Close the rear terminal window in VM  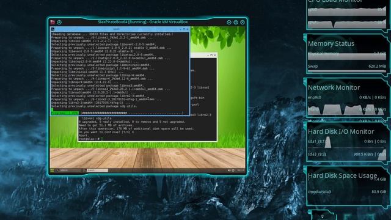[214, 55]
